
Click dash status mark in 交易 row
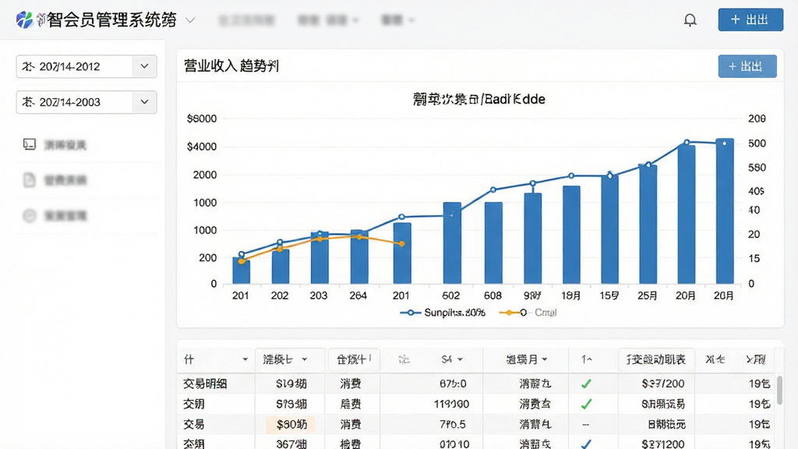coord(586,424)
